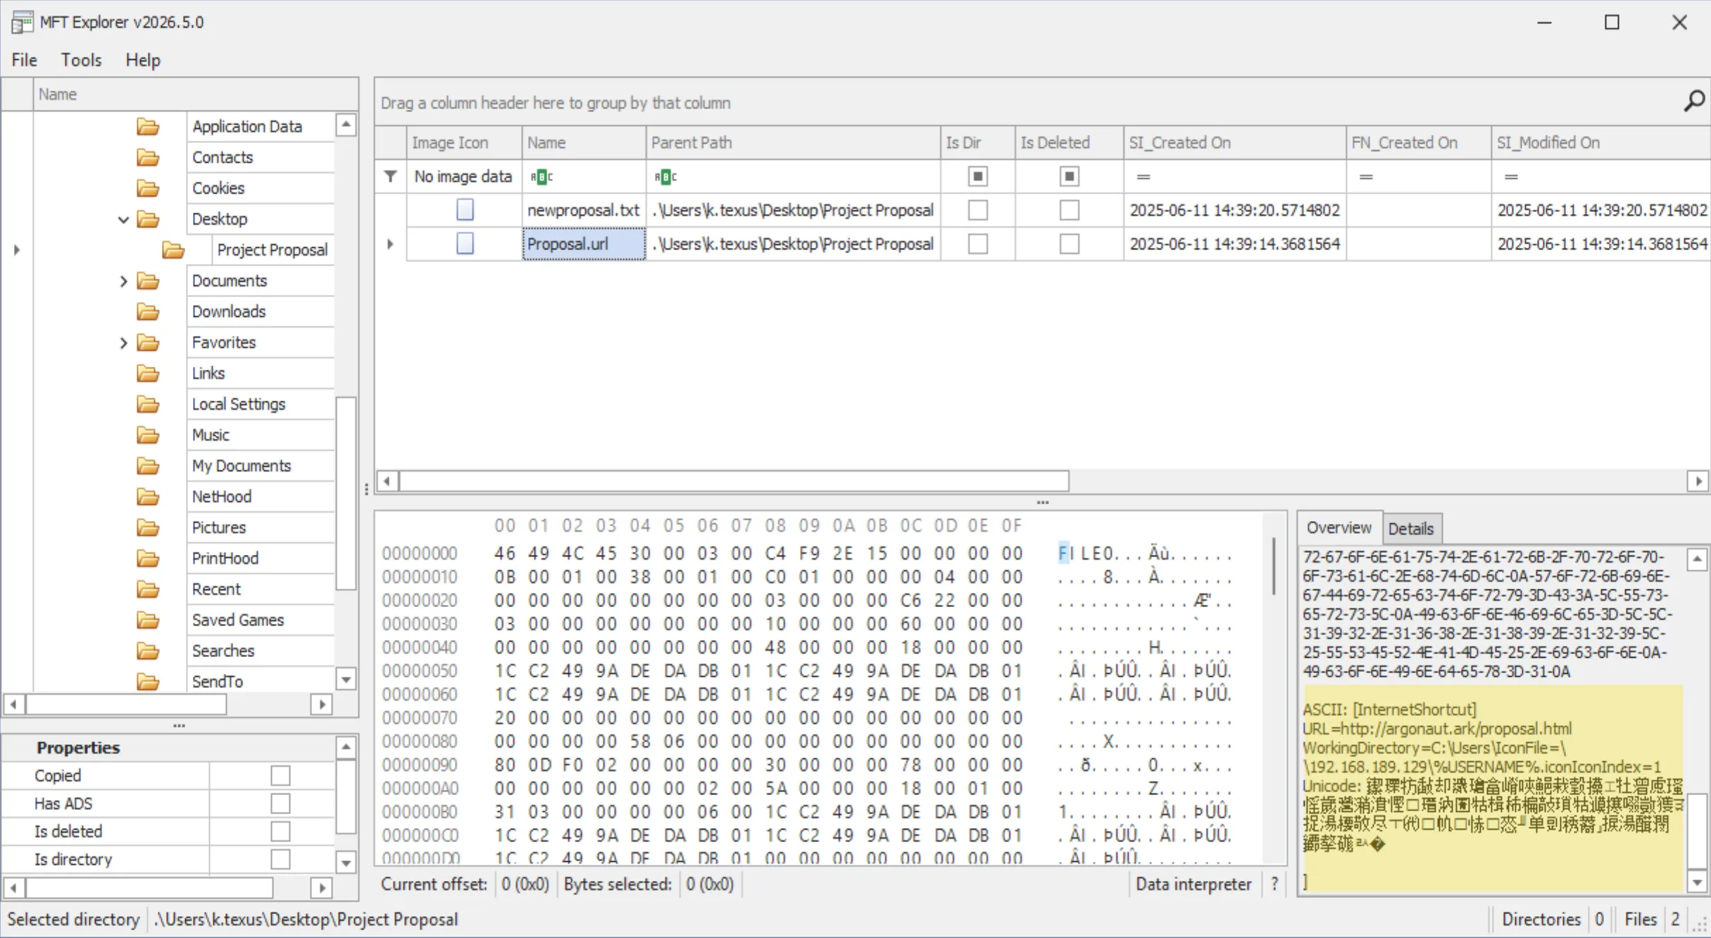Click the Favorites folder icon

(x=148, y=343)
